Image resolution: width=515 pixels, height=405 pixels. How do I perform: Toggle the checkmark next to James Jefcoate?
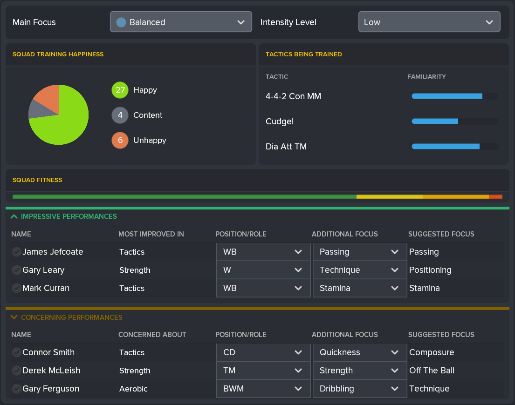point(16,252)
